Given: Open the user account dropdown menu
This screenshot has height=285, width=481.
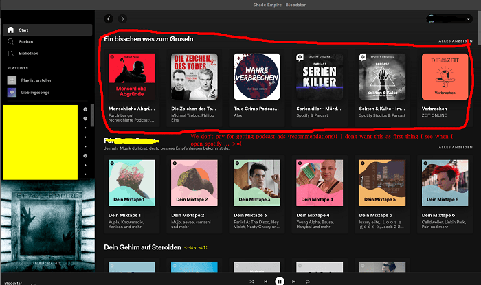Looking at the screenshot, I should coord(449,19).
